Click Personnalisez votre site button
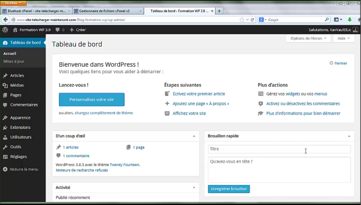 (x=92, y=100)
